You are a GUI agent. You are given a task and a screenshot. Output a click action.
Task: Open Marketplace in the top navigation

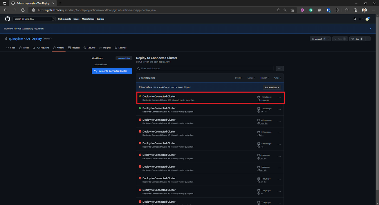(x=88, y=19)
